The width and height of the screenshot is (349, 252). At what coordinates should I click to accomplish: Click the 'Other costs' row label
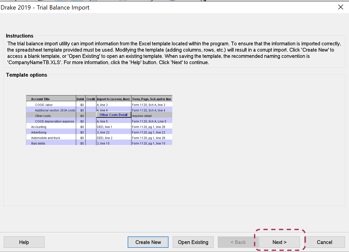click(43, 116)
